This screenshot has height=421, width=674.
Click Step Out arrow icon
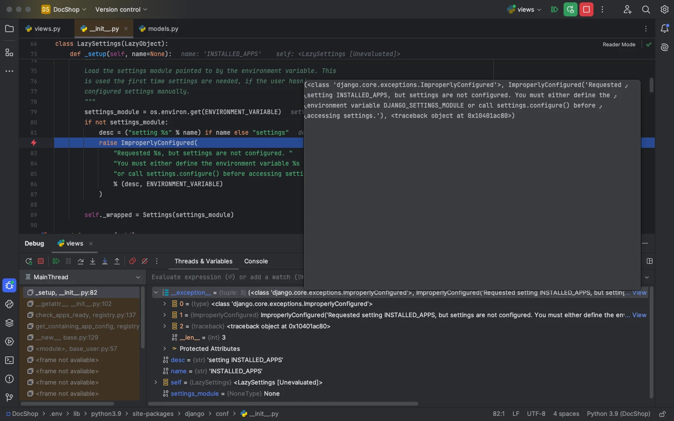117,261
